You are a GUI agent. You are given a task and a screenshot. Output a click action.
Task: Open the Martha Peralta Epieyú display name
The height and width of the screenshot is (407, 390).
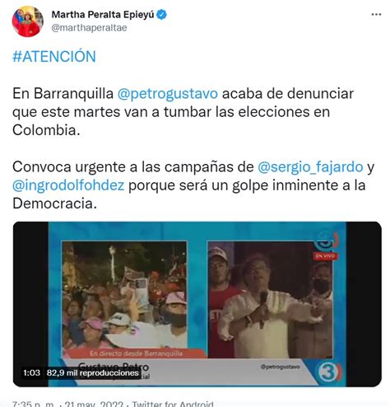[103, 15]
